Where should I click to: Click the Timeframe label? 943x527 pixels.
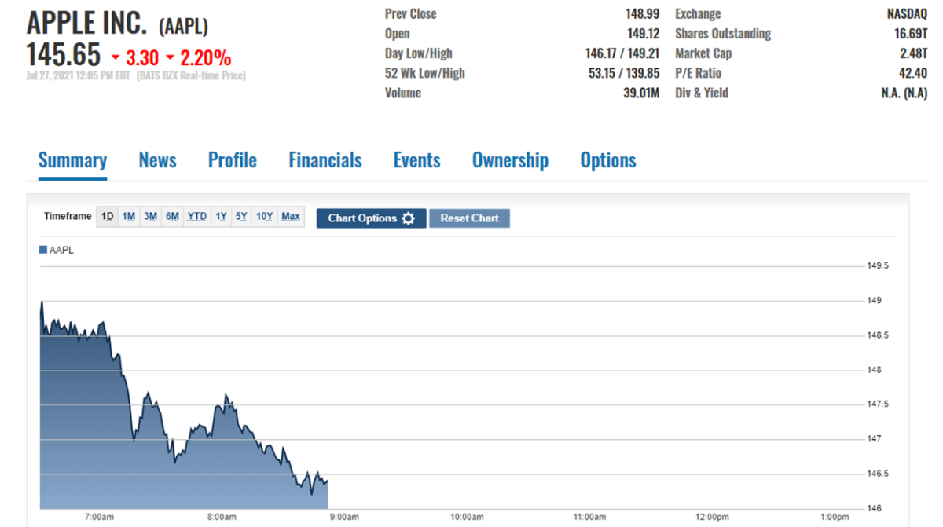point(68,217)
